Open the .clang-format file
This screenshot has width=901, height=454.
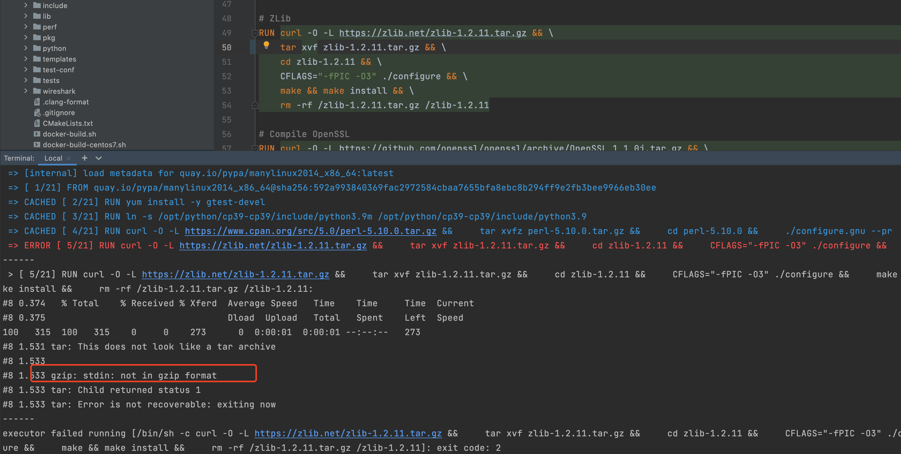[65, 102]
